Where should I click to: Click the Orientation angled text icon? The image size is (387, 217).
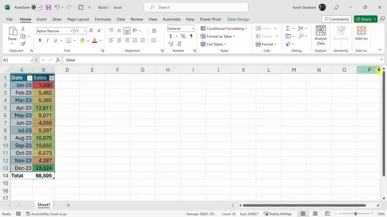135,31
